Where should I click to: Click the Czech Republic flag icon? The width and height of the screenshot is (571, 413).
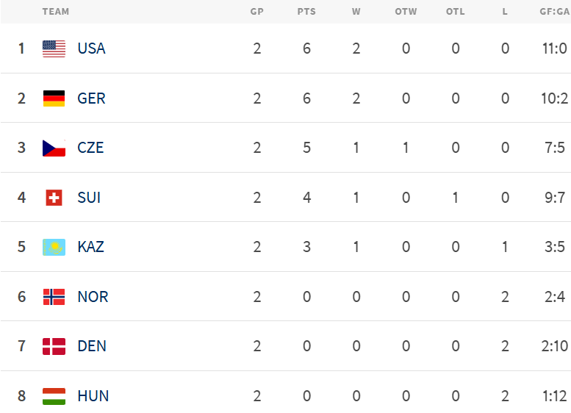(54, 148)
